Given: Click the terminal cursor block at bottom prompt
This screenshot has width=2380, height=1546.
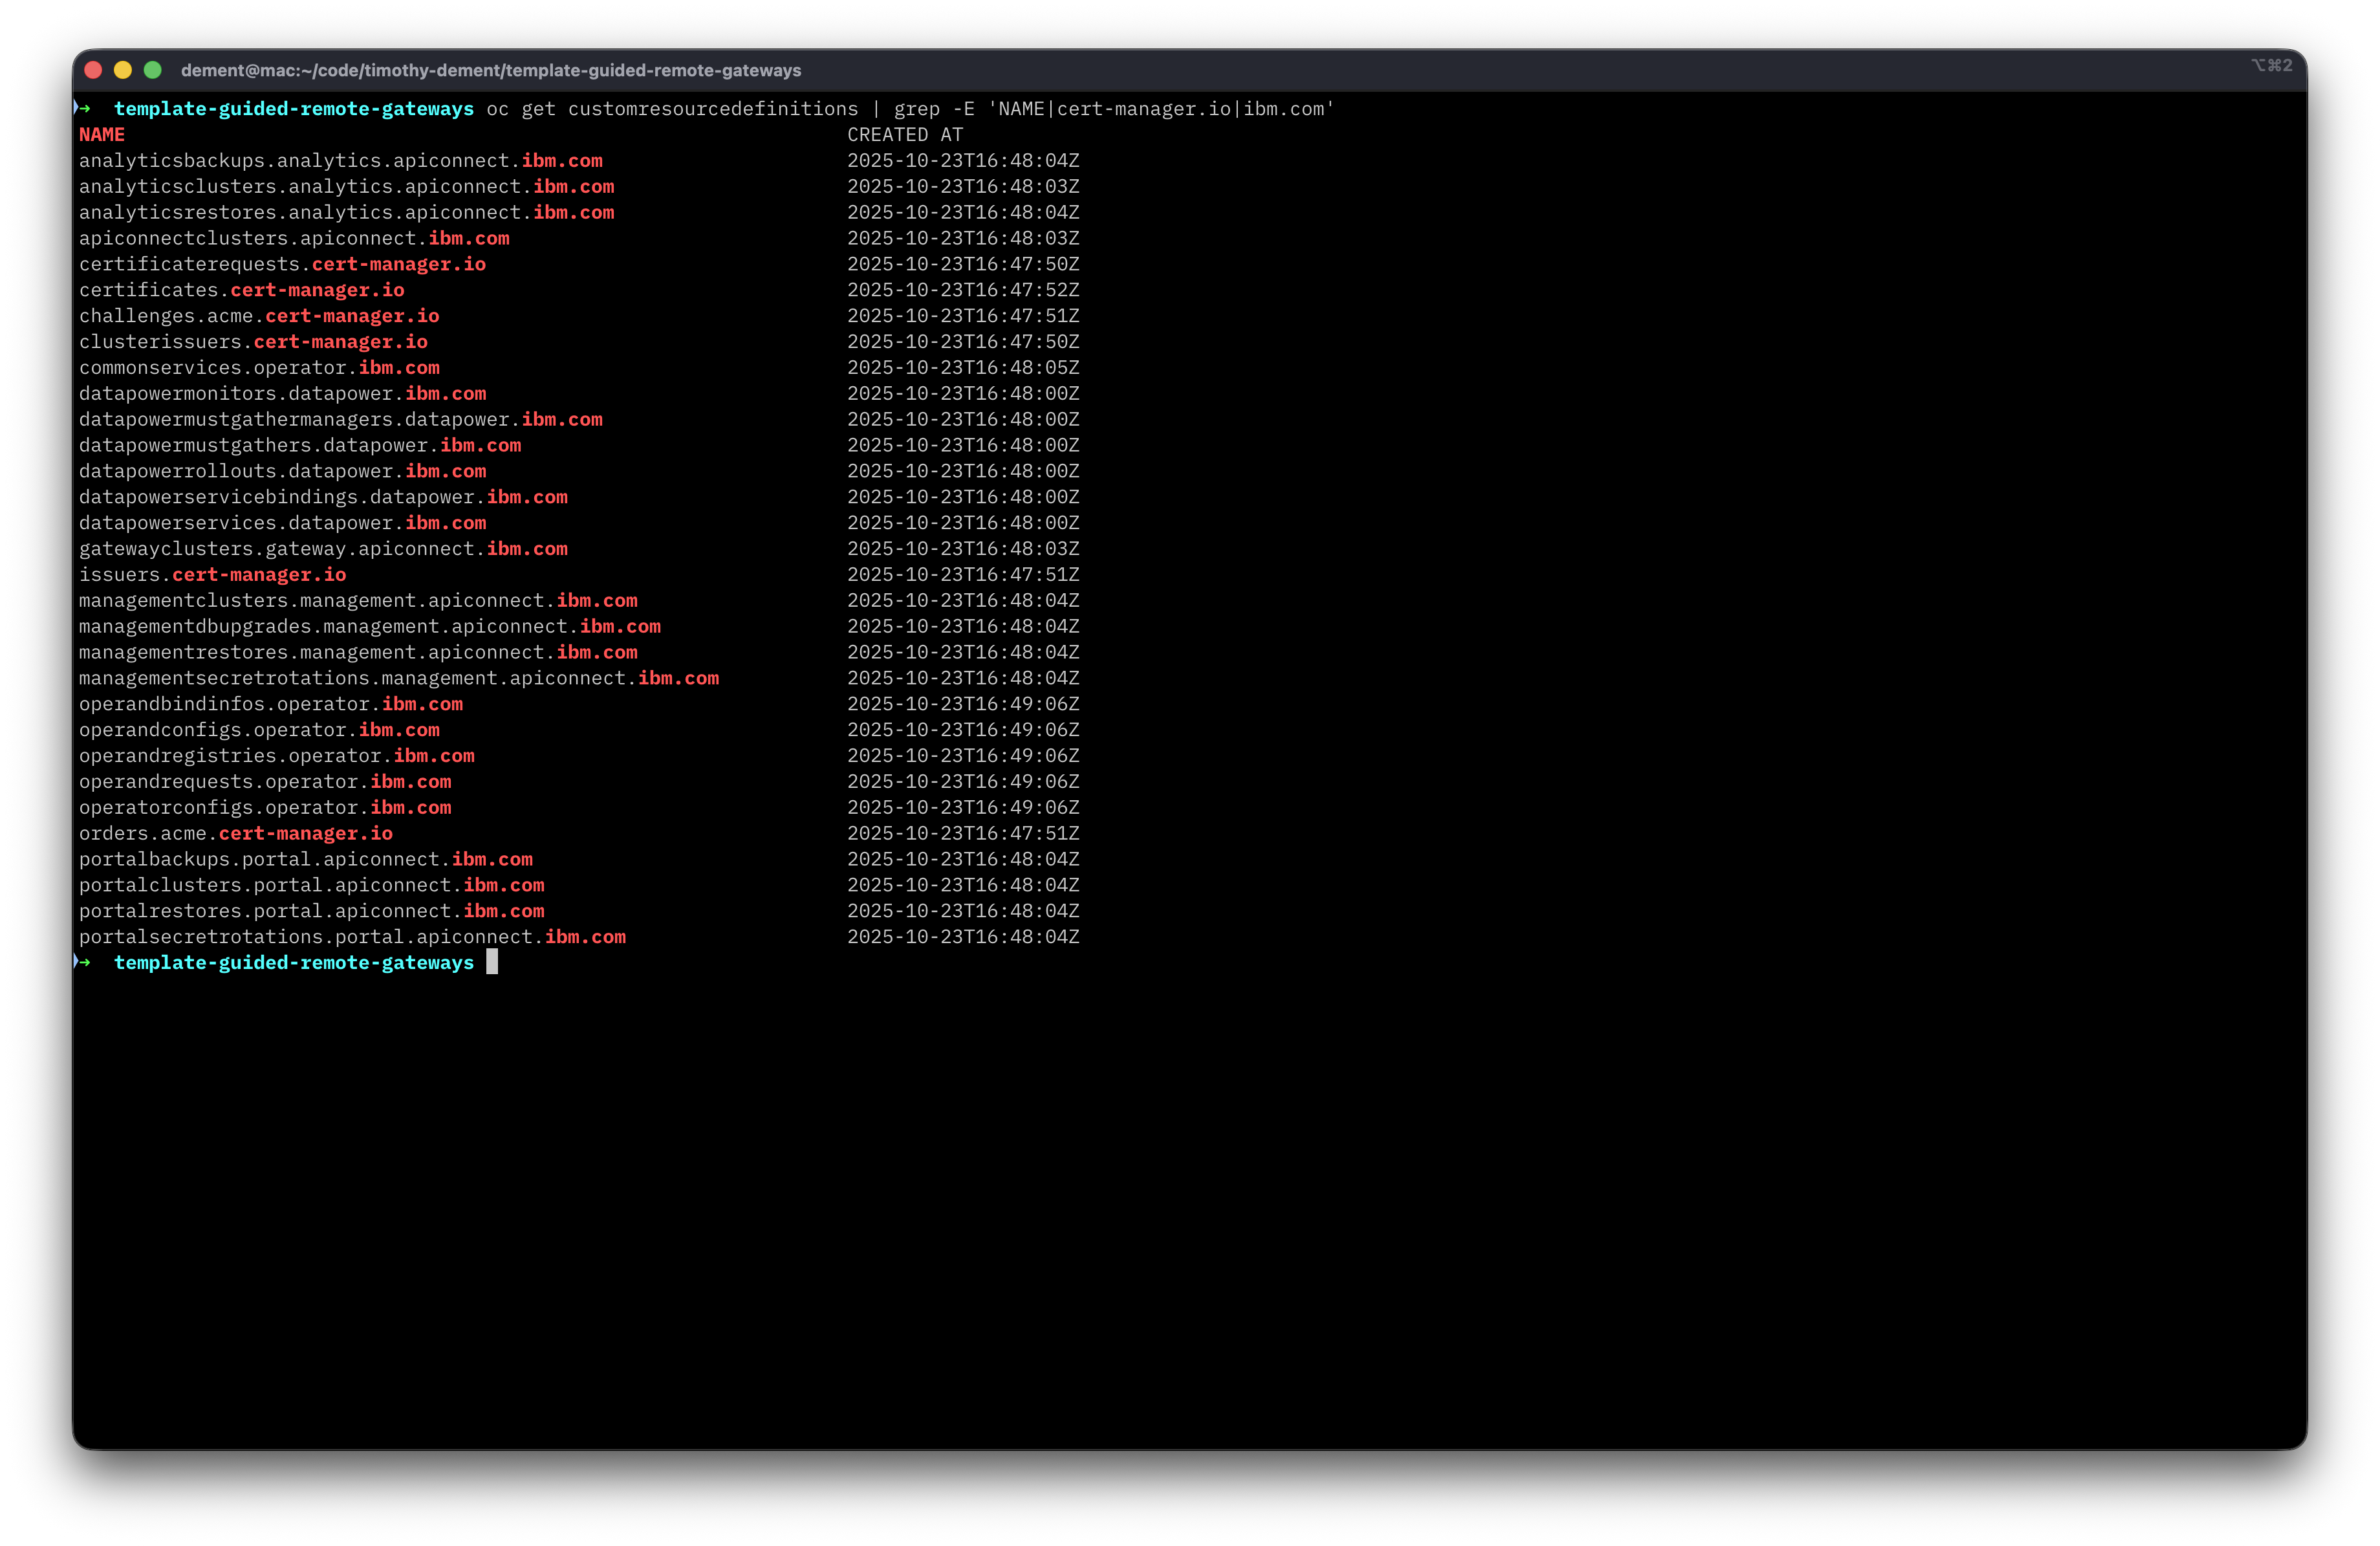Looking at the screenshot, I should click(492, 962).
